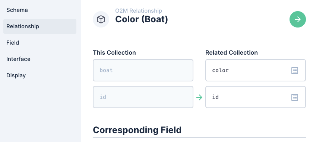Click the cube icon beside Color (Boat)
The image size is (313, 142).
(101, 19)
